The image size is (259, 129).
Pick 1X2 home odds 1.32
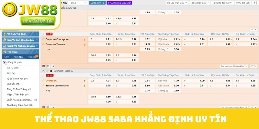[147, 39]
